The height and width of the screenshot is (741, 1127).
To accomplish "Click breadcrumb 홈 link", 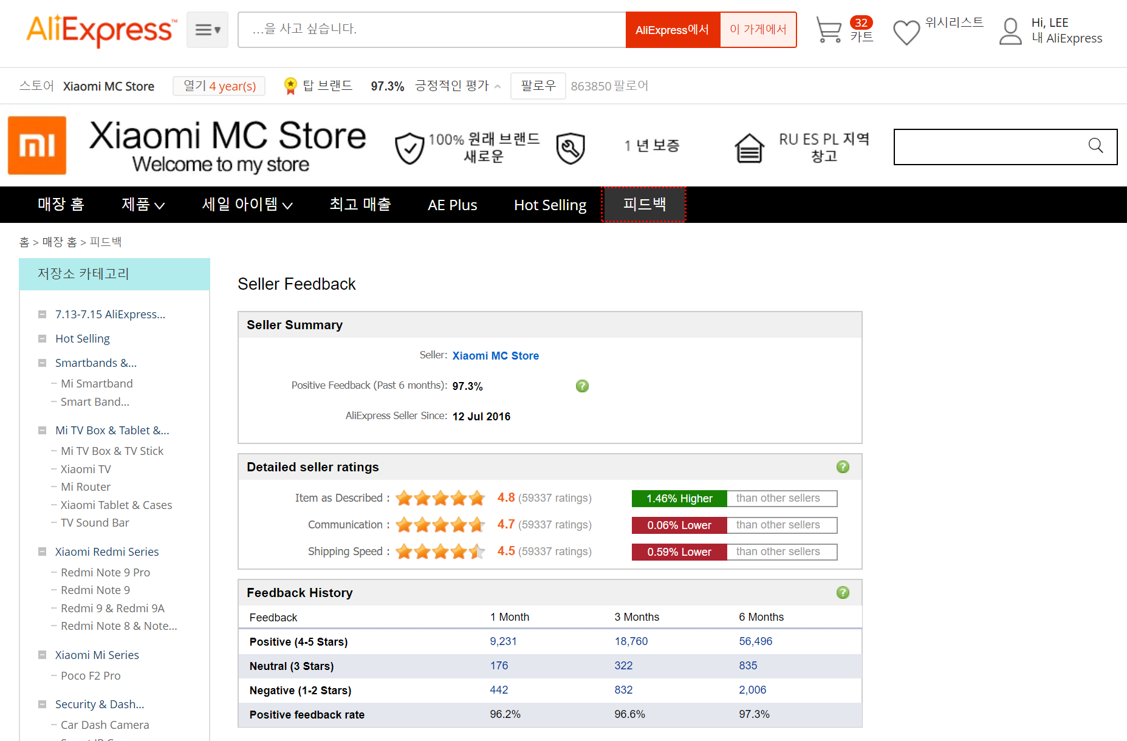I will tap(24, 242).
